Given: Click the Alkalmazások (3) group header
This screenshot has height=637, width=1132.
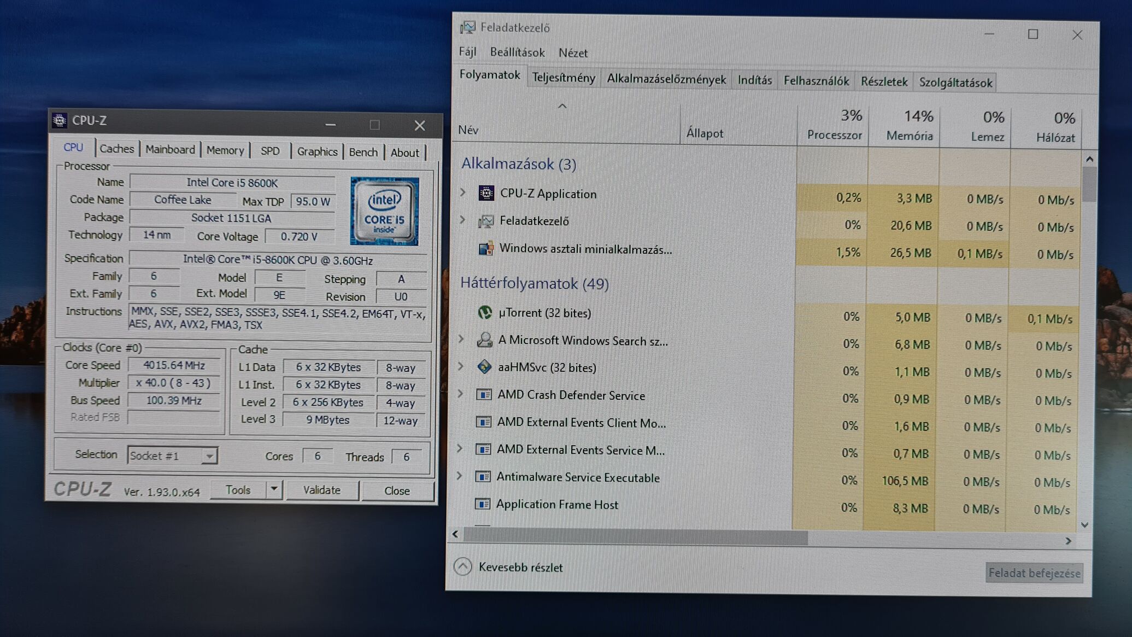Looking at the screenshot, I should pyautogui.click(x=519, y=163).
